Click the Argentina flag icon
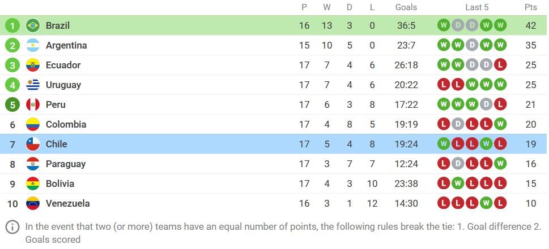 (33, 45)
